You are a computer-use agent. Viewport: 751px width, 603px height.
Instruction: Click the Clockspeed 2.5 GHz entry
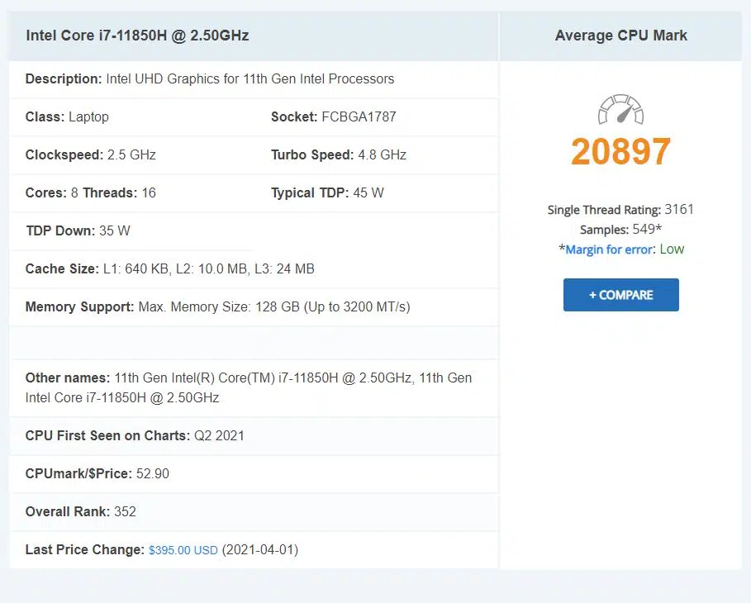click(x=91, y=155)
